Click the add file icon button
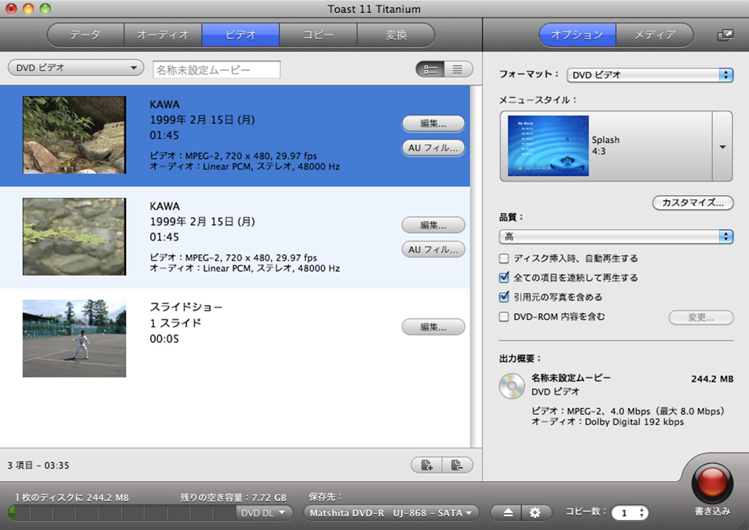This screenshot has width=749, height=530. pyautogui.click(x=427, y=465)
